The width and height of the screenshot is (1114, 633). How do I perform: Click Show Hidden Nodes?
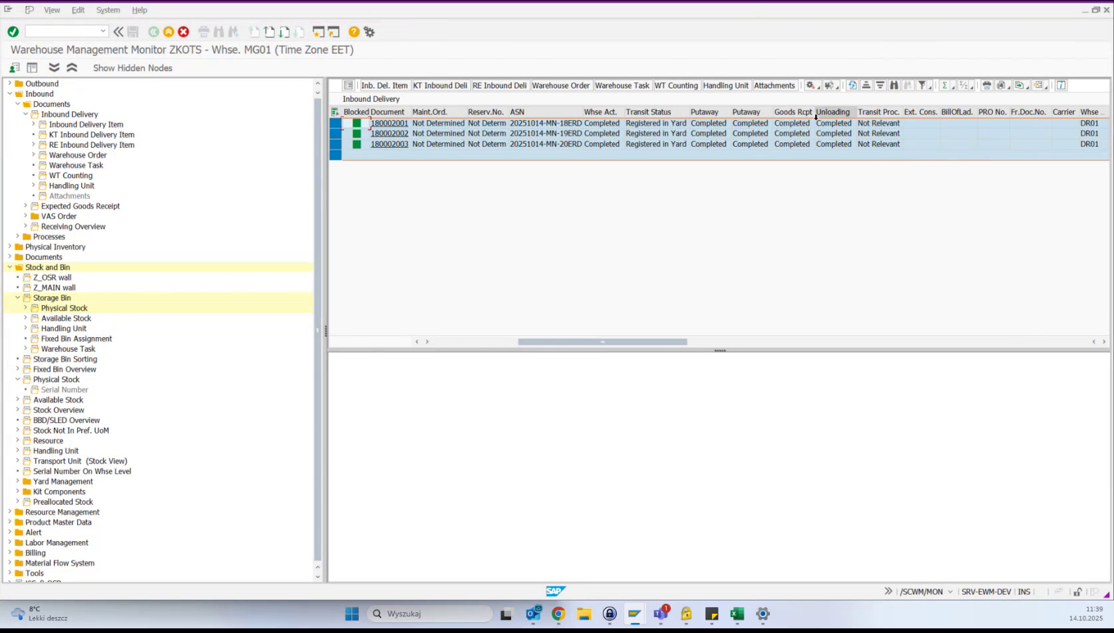(132, 68)
